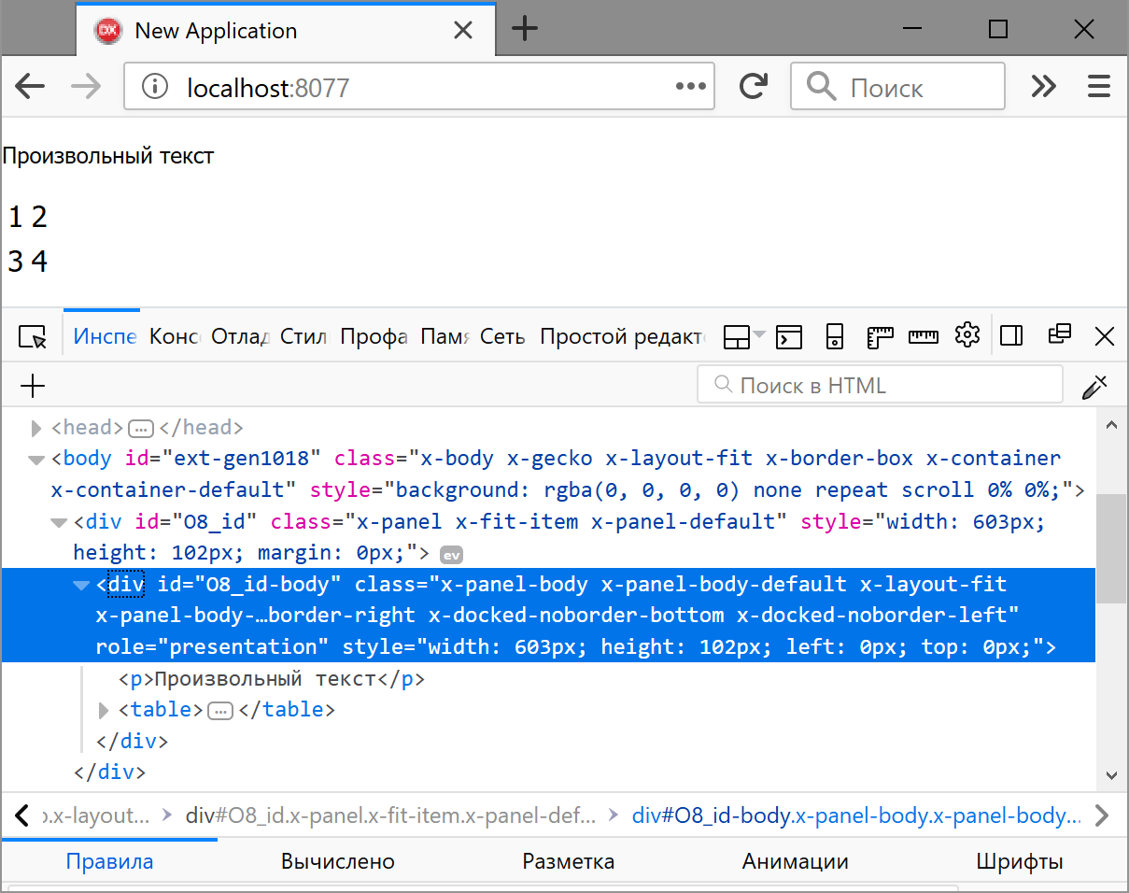Open the Вычислено sidebar tab
Image resolution: width=1129 pixels, height=893 pixels.
click(338, 861)
